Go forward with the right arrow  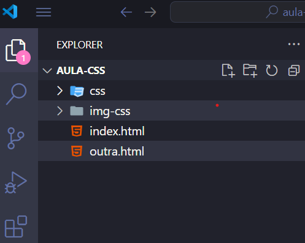pyautogui.click(x=150, y=12)
